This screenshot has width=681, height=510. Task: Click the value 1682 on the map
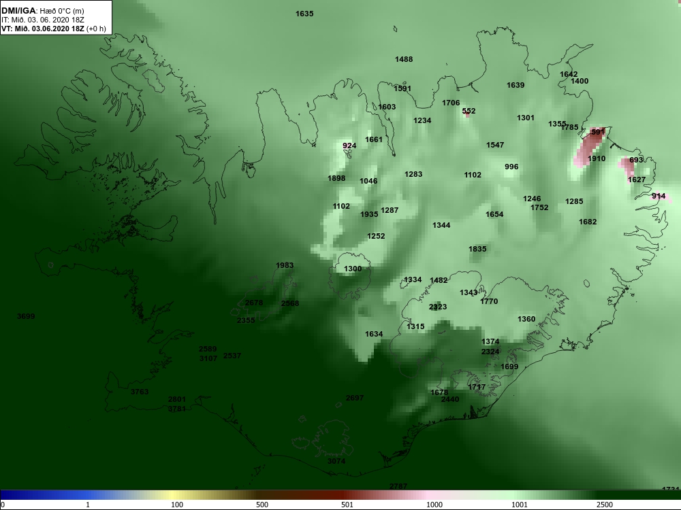[588, 222]
